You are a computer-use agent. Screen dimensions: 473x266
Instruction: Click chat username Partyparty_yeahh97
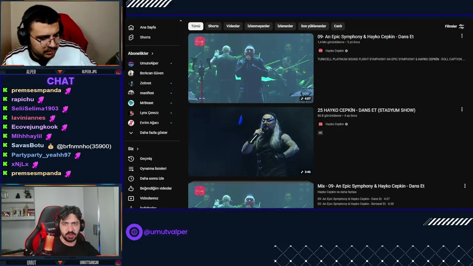point(41,155)
